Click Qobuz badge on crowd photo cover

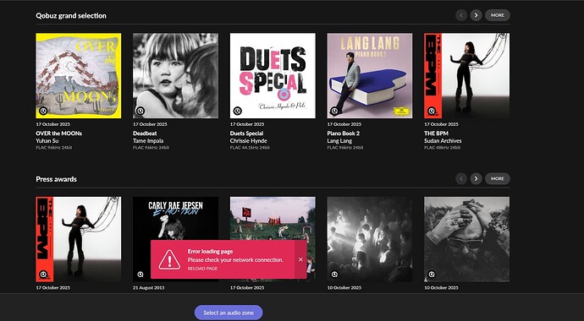pyautogui.click(x=334, y=275)
